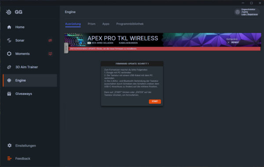This screenshot has width=264, height=167.
Task: Switch to the Programmbibliothek tab
Action: click(130, 24)
